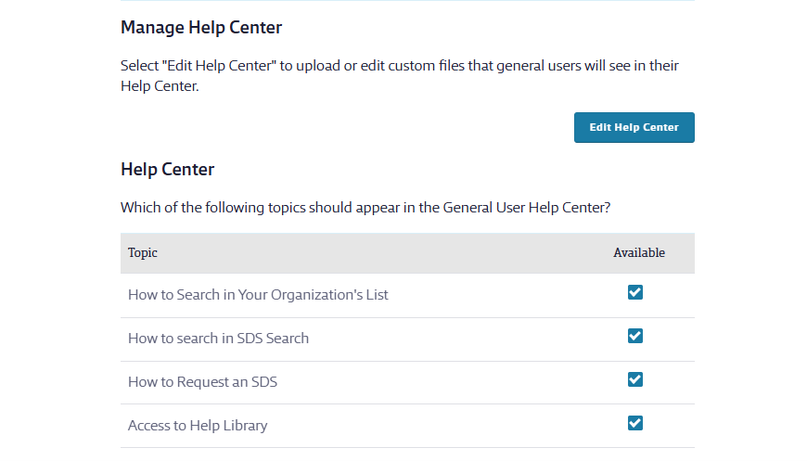Click the horizontal divider line above Manage Help Center
This screenshot has height=461, width=807.
point(407,1)
